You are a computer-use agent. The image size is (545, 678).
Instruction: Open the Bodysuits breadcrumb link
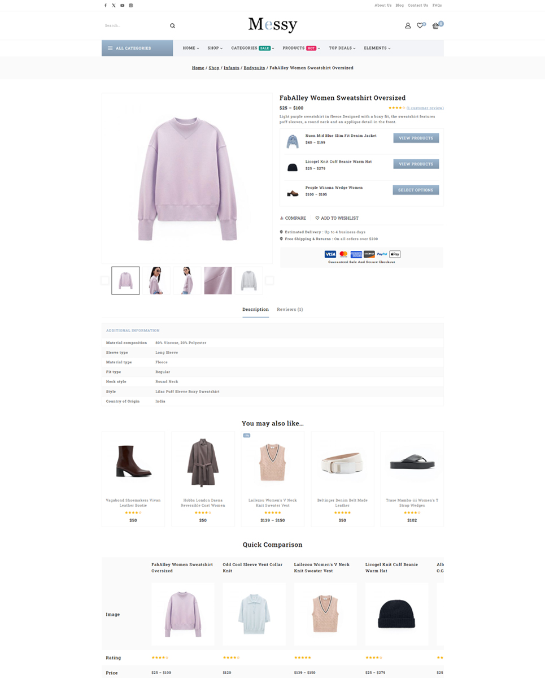(x=254, y=68)
